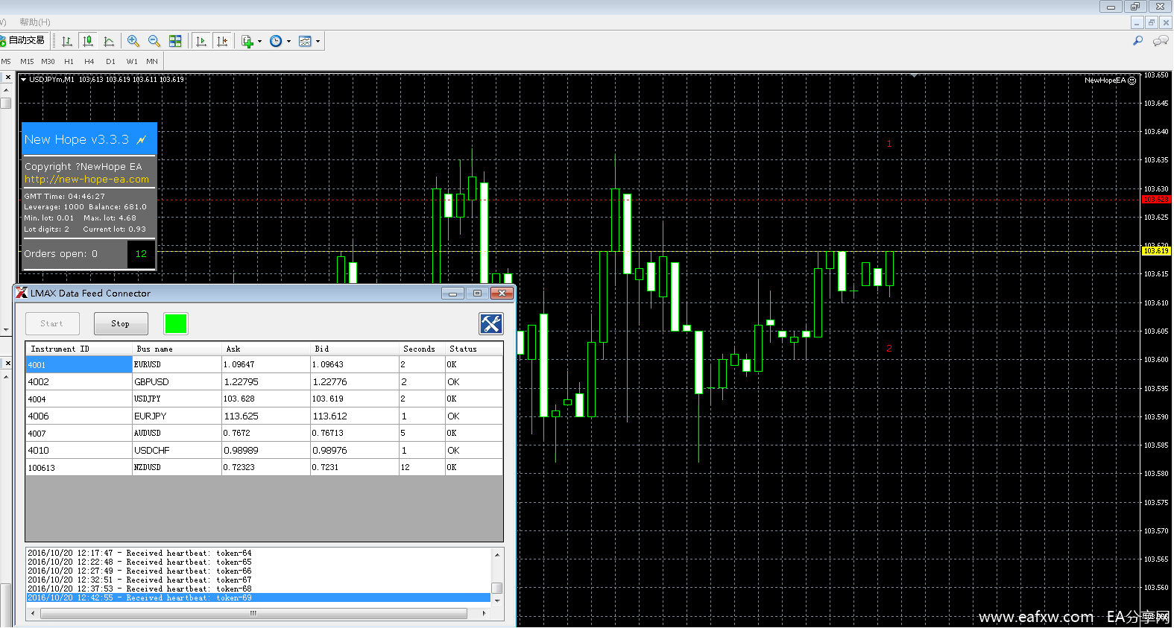The height and width of the screenshot is (628, 1174).
Task: Expand the indicators add dropdown arrow
Action: point(259,42)
